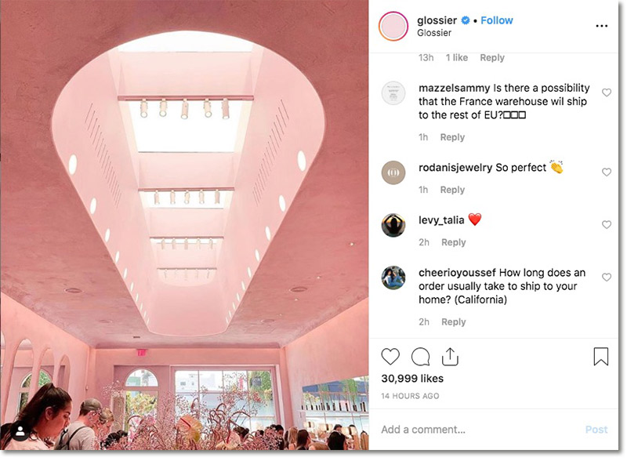Share post using the share arrow icon
Viewport: 627px width, 461px height.
(450, 356)
